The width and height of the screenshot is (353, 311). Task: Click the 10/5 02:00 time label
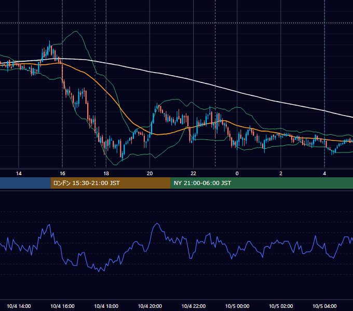tap(281, 306)
